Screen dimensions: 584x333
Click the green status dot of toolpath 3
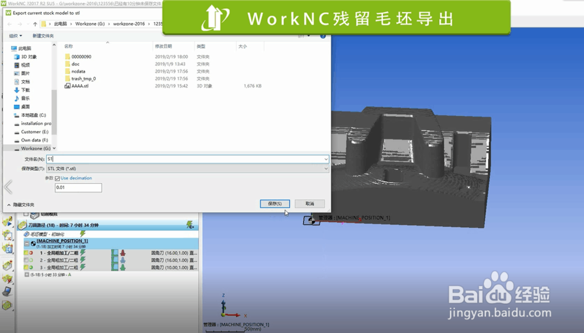coord(32,267)
